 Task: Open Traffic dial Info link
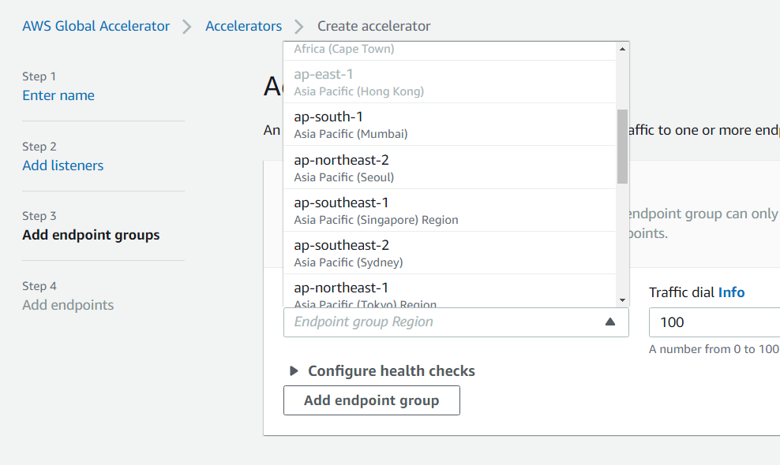click(731, 292)
